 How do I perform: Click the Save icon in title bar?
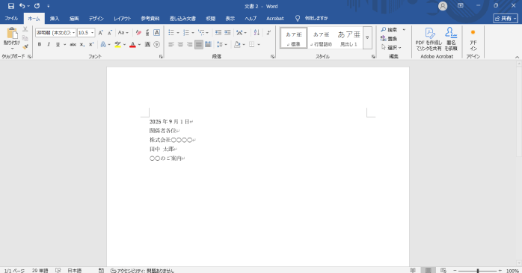click(x=11, y=6)
